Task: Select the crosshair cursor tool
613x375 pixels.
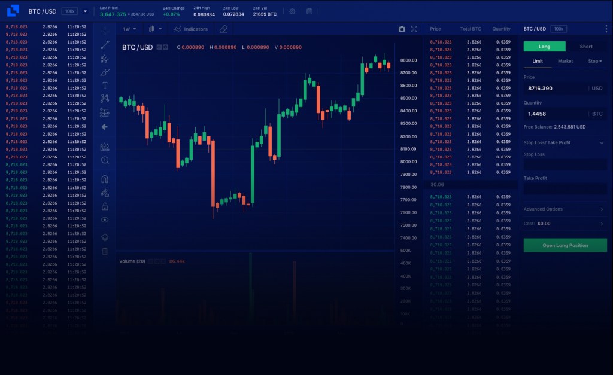Action: tap(105, 31)
